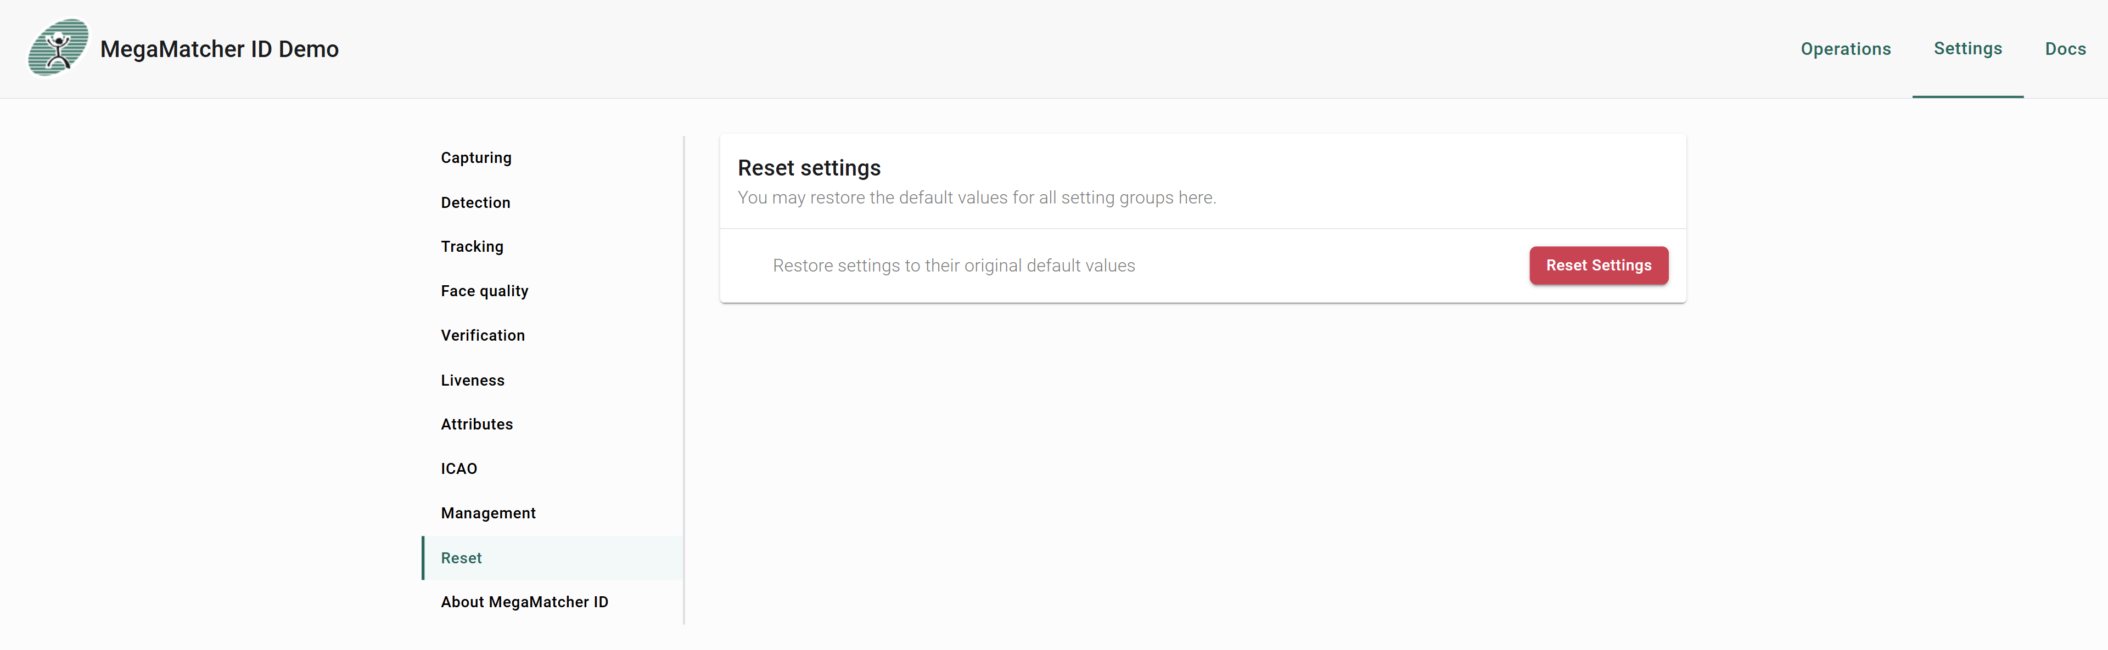Click the red Reset Settings button
Image resolution: width=2108 pixels, height=650 pixels.
(x=1598, y=265)
